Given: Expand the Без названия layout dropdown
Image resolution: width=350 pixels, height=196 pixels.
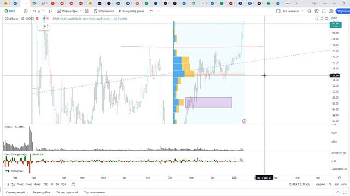Looking at the screenshot, I should [x=302, y=11].
